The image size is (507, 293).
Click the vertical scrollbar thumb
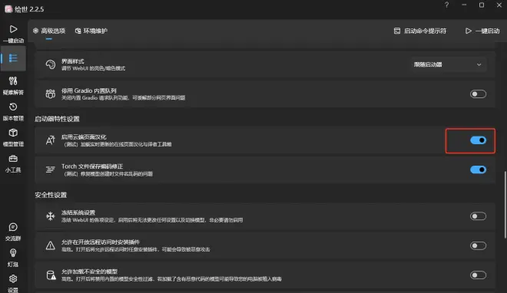tap(505, 205)
